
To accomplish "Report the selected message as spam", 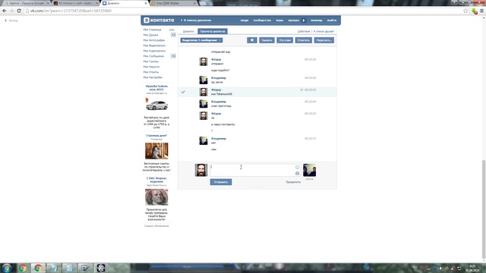I will pyautogui.click(x=285, y=40).
